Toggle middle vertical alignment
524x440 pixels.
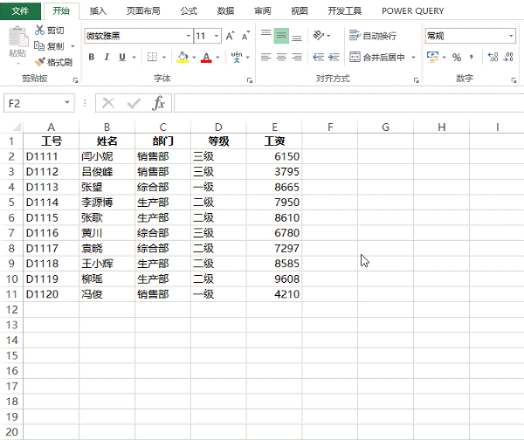[x=281, y=36]
